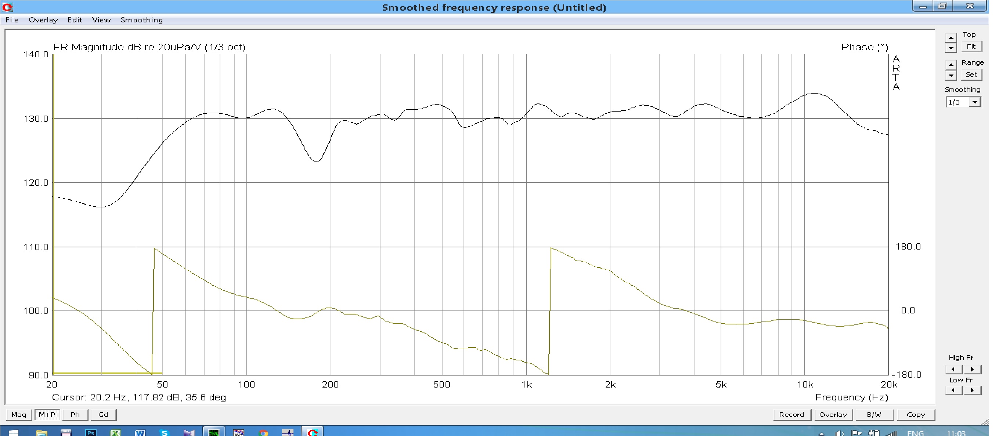999x436 pixels.
Task: Click Windows Start button
Action: click(13, 432)
